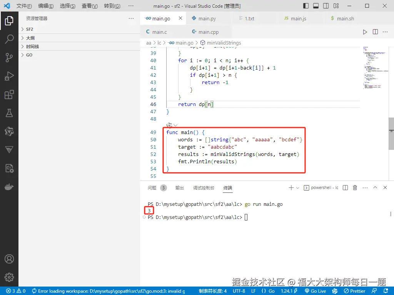394x295 pixels.
Task: Change LF end of line sequence
Action: pyautogui.click(x=254, y=291)
